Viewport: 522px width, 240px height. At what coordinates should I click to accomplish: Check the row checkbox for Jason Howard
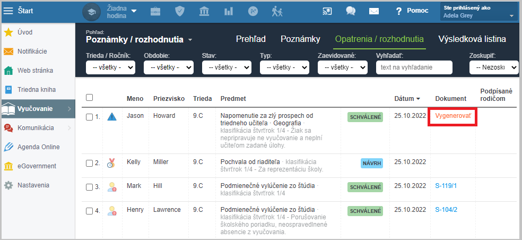click(x=89, y=117)
